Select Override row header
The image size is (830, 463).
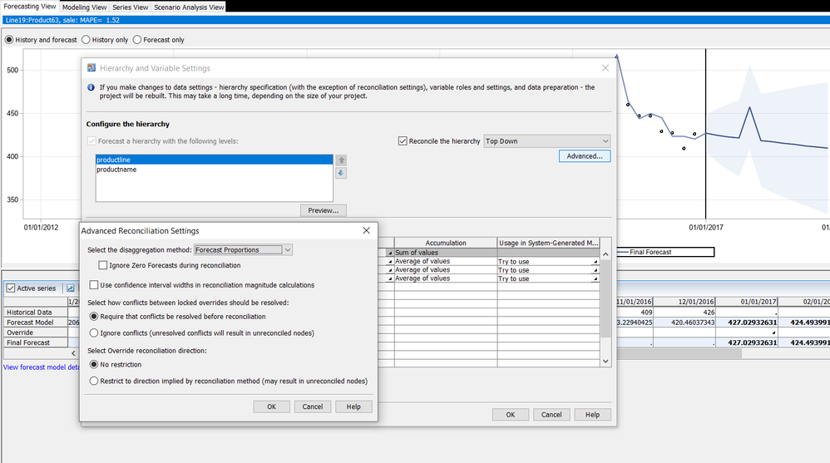[36, 332]
